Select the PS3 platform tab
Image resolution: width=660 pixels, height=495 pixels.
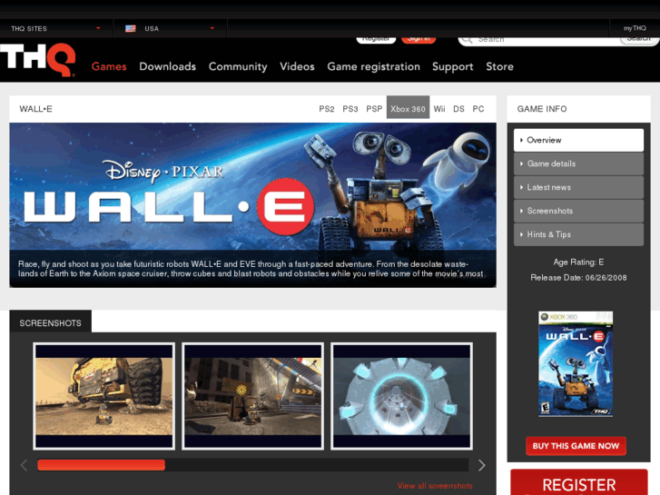(x=350, y=109)
